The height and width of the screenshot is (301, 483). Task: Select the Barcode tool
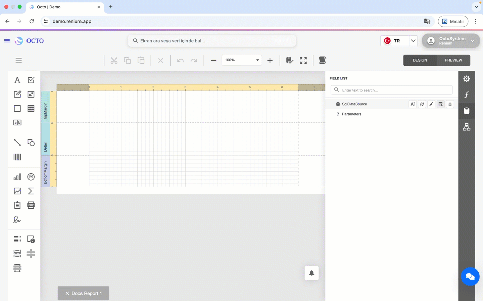17,157
